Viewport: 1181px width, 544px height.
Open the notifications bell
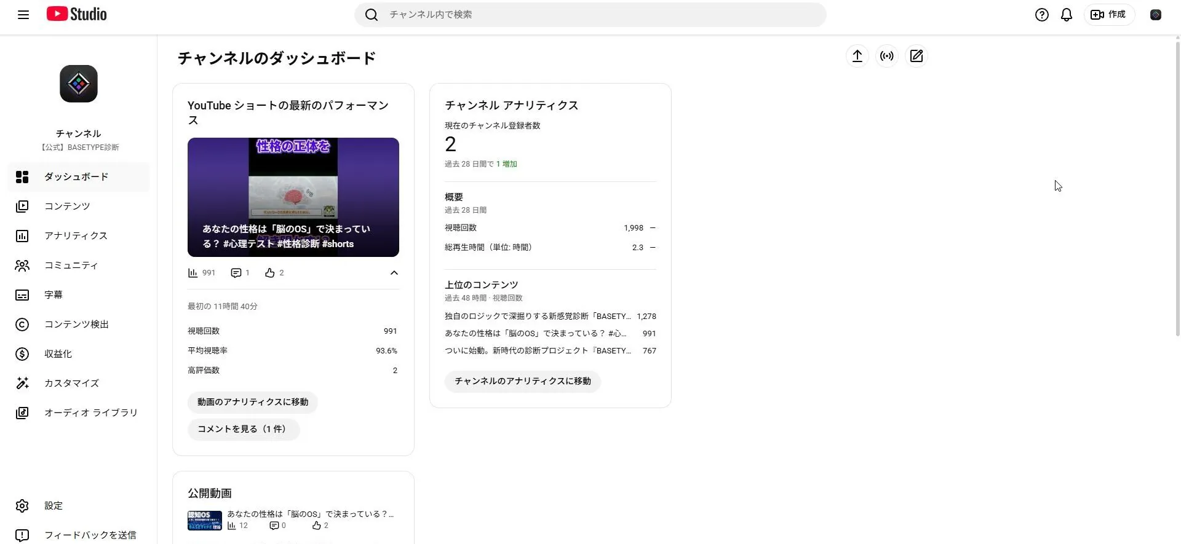click(x=1066, y=15)
